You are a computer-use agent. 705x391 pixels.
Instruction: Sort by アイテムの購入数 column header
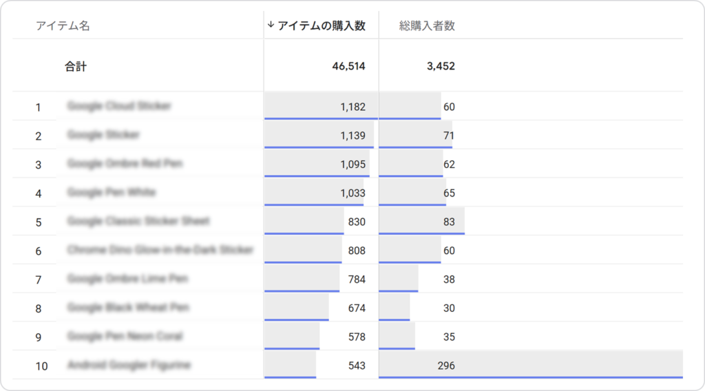tap(321, 26)
